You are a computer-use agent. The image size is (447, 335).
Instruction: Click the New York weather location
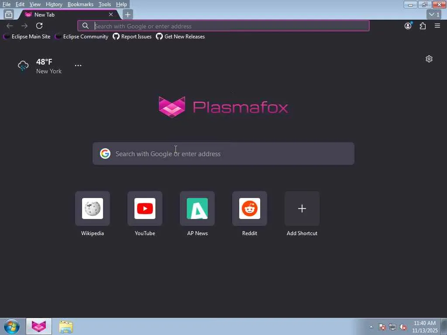click(49, 71)
